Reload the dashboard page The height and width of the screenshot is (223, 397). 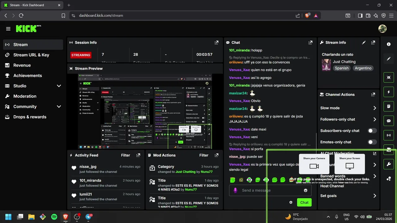tap(21, 15)
